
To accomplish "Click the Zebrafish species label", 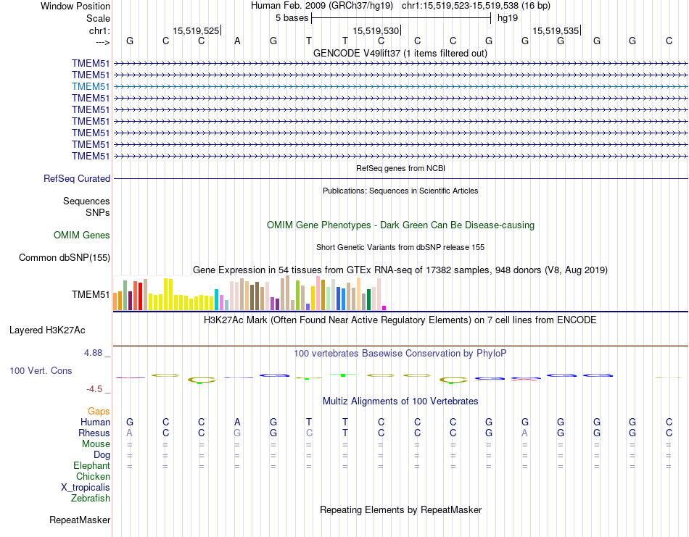I will (x=91, y=499).
